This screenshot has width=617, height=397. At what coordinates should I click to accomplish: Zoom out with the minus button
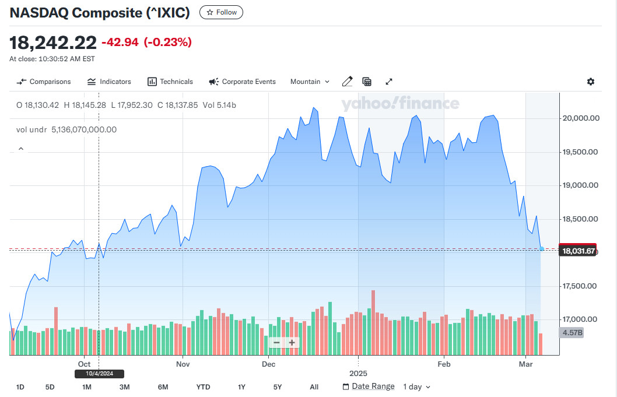pos(276,343)
